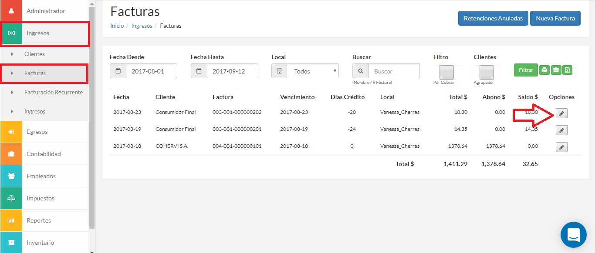This screenshot has height=253, width=595.
Task: Click the Retenciones Anuladas button
Action: 493,18
